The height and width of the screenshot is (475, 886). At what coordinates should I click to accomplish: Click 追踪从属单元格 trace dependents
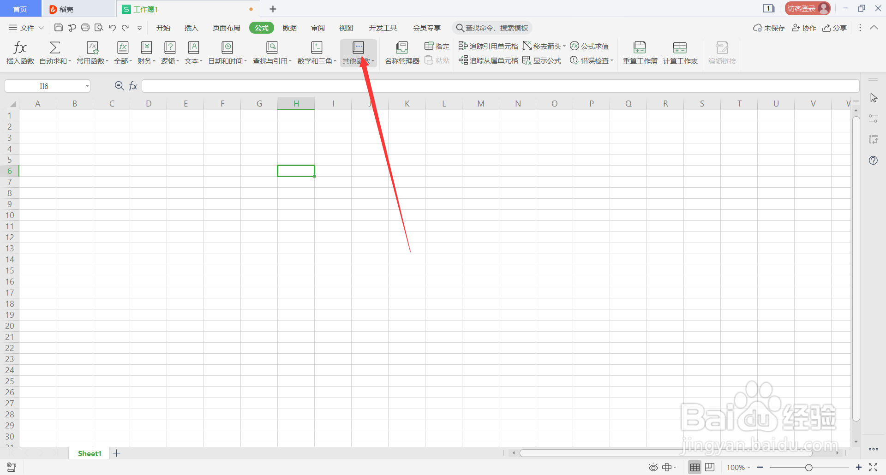pos(488,60)
